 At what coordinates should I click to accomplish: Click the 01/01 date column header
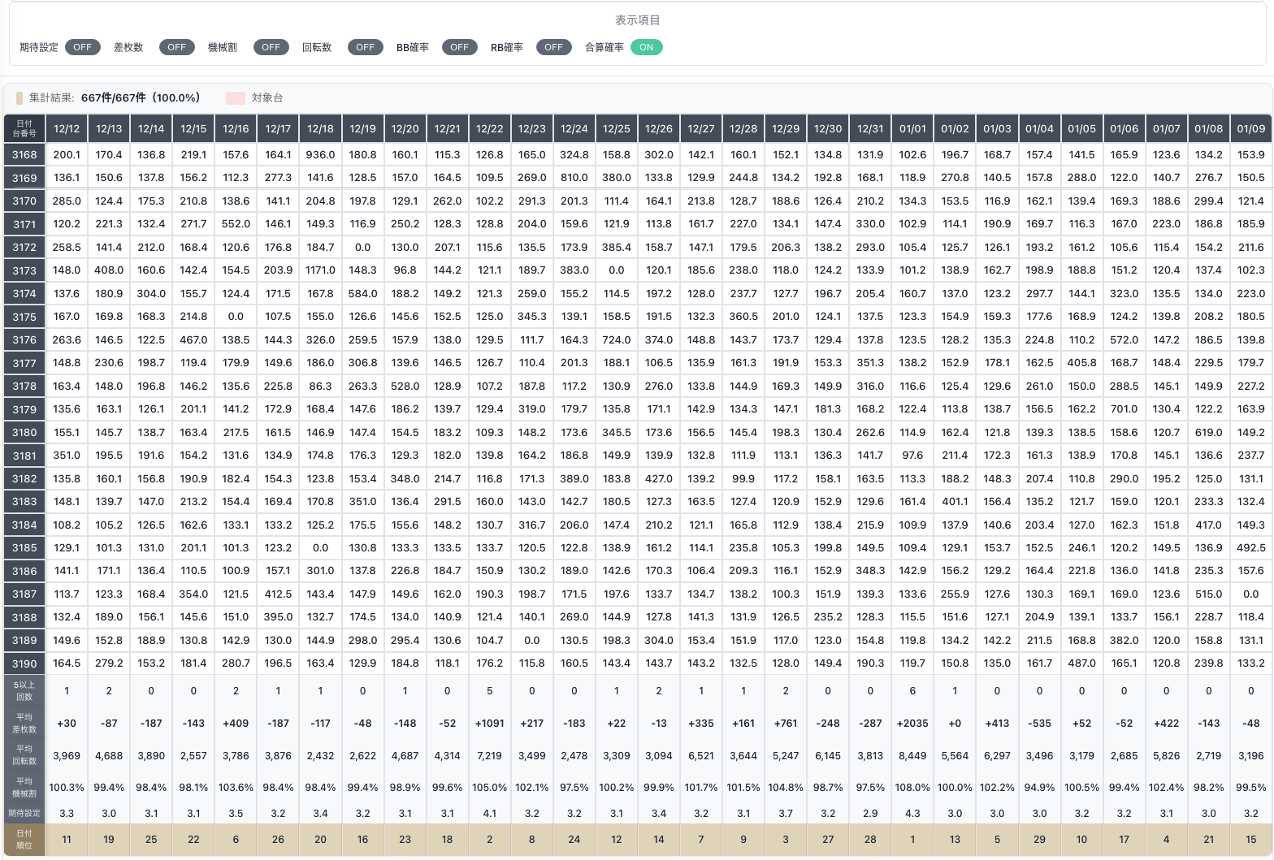pos(912,128)
